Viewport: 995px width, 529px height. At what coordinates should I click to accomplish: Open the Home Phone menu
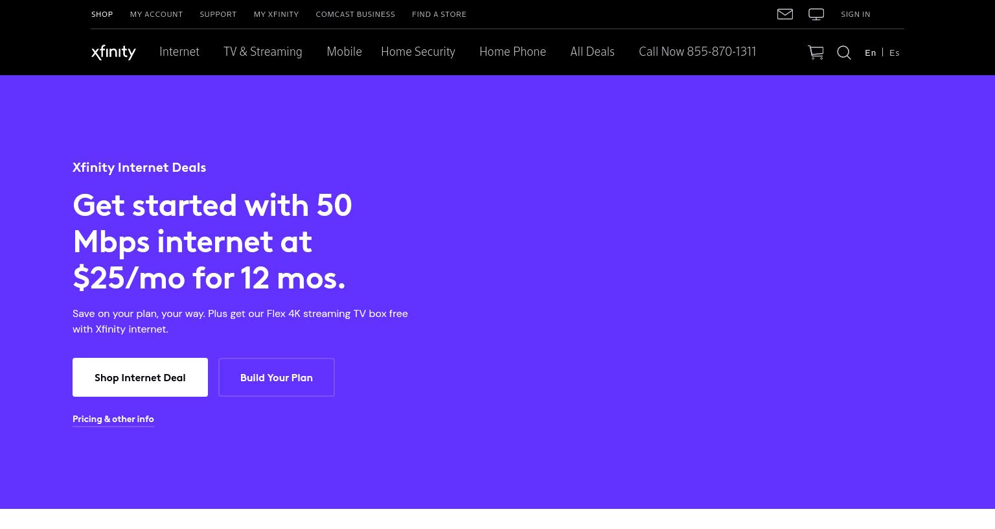(x=512, y=52)
